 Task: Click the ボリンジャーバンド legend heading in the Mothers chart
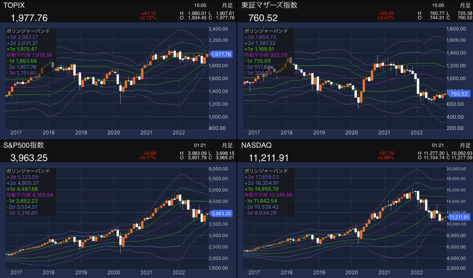coord(266,31)
